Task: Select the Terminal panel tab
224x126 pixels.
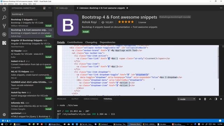Action: (108, 99)
